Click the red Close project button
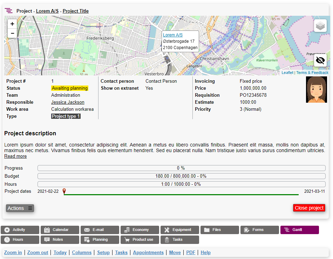 pos(309,208)
